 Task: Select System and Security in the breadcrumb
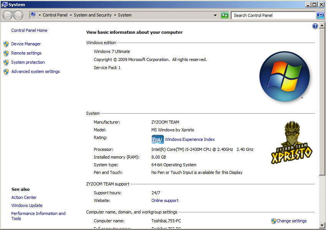[93, 15]
